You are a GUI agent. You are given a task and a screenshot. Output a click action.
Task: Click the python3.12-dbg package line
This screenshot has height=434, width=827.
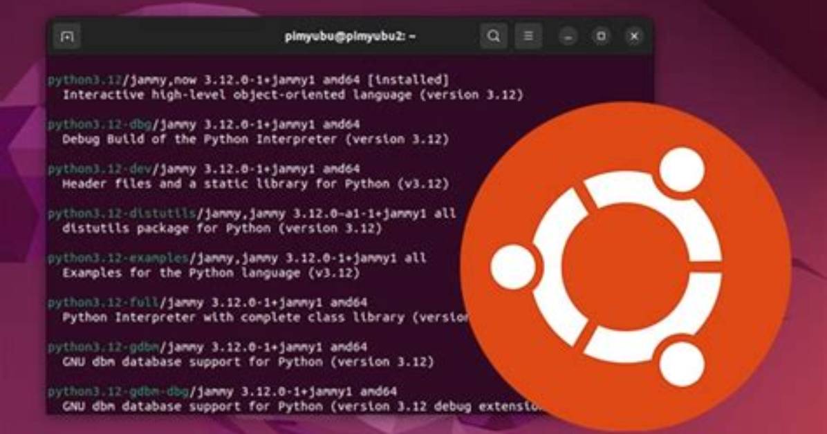203,124
